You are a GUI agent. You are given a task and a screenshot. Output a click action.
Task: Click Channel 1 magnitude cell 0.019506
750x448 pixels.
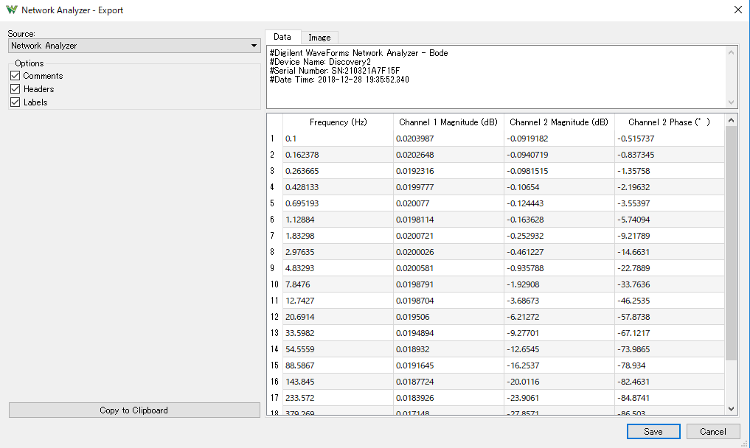tap(448, 317)
